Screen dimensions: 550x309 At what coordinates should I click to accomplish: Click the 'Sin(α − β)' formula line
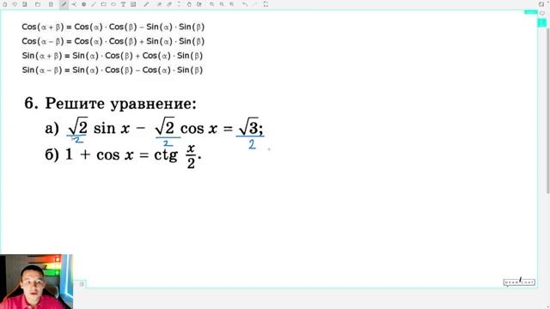pyautogui.click(x=113, y=70)
